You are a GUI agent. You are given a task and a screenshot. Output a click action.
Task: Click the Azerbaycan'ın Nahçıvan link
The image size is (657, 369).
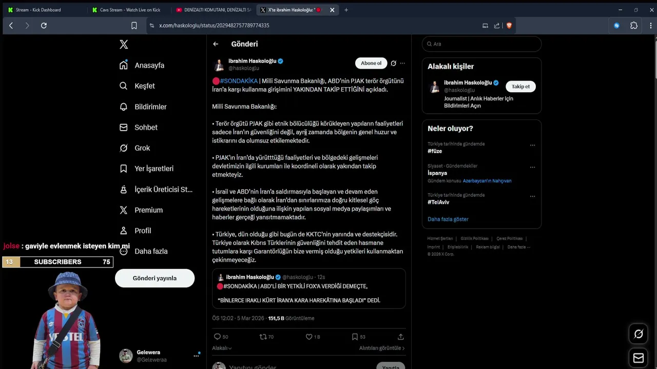tap(487, 181)
